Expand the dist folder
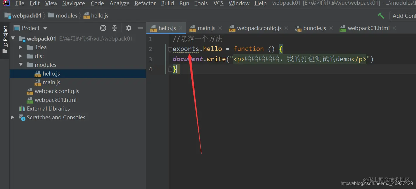 [x=20, y=56]
